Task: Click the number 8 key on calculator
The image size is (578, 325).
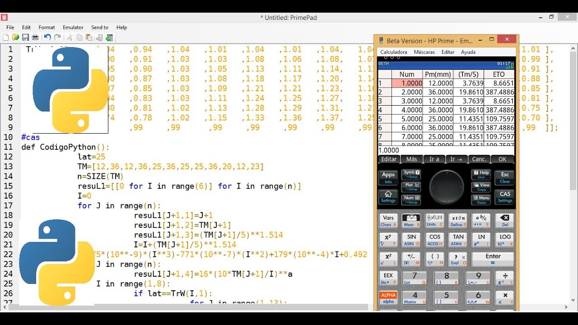Action: coord(446,278)
